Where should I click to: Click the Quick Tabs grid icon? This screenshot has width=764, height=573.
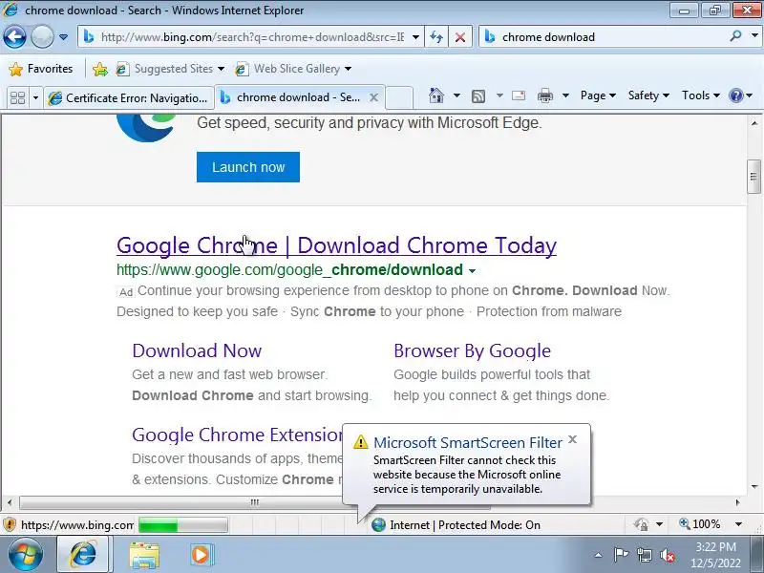17,98
